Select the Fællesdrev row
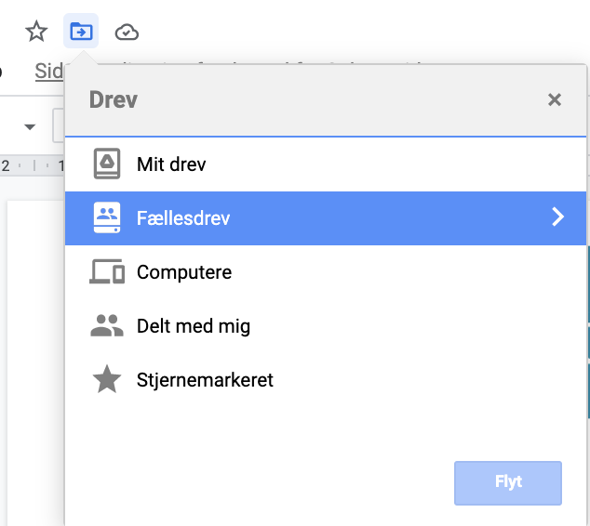Screen dimensions: 590x526 click(x=326, y=217)
